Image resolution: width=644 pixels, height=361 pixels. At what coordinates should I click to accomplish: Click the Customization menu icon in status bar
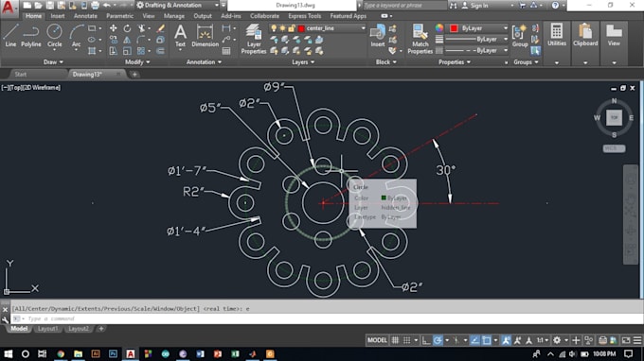(x=637, y=340)
